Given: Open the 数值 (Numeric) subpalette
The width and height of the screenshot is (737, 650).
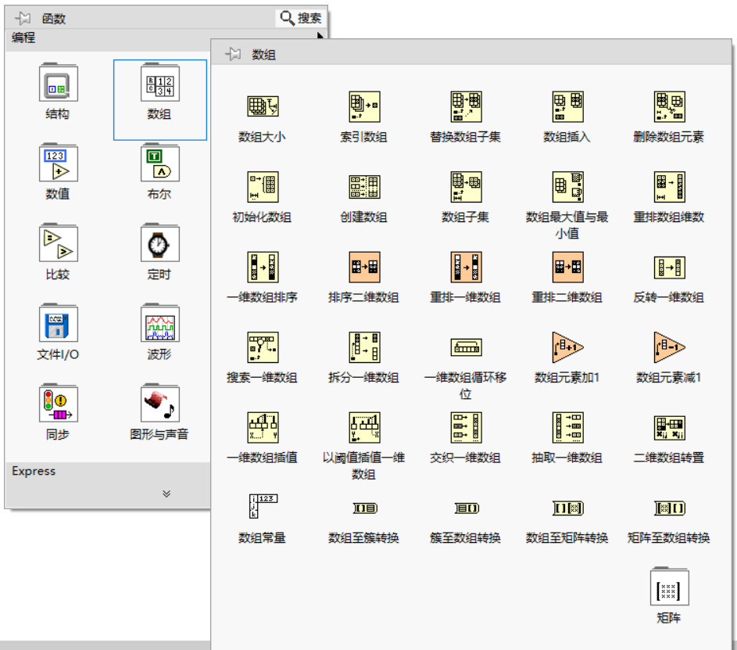Looking at the screenshot, I should point(59,163).
